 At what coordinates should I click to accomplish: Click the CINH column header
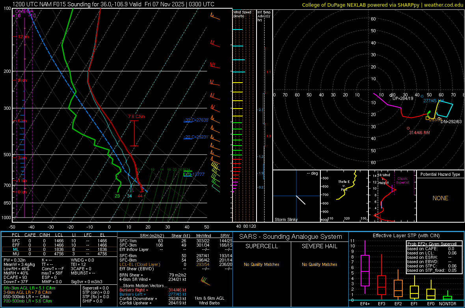click(45, 235)
